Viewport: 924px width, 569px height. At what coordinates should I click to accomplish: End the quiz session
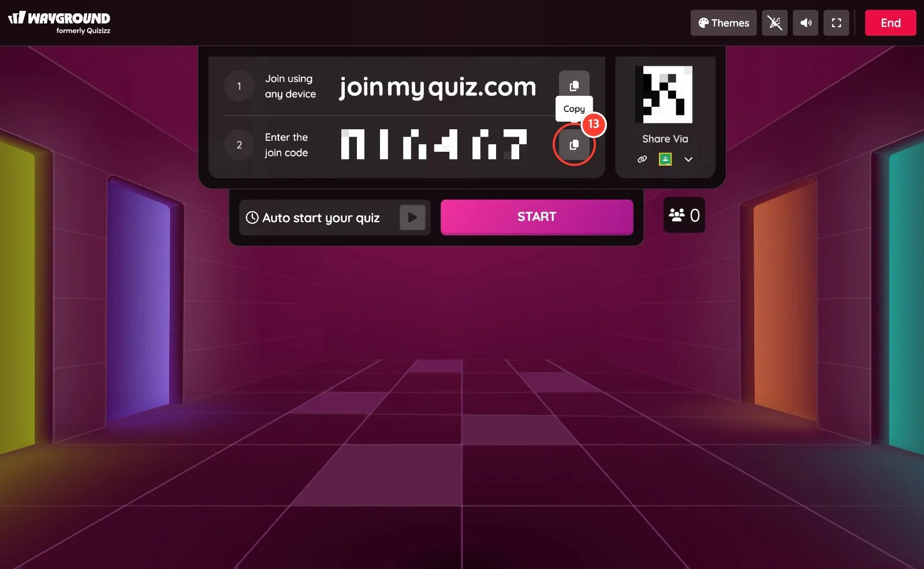tap(890, 23)
